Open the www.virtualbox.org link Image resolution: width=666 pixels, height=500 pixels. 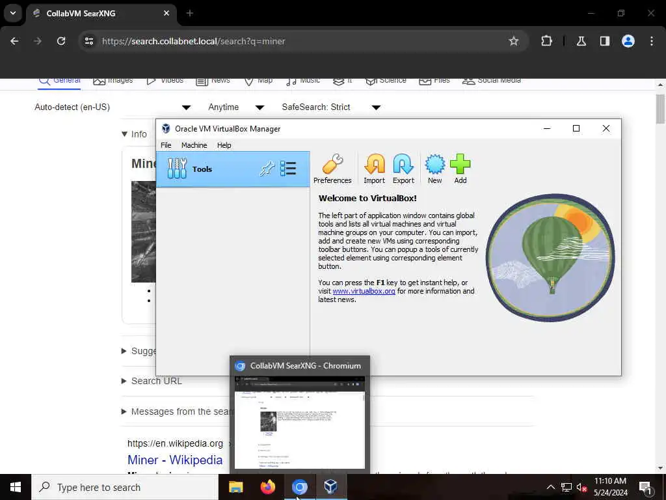(364, 291)
